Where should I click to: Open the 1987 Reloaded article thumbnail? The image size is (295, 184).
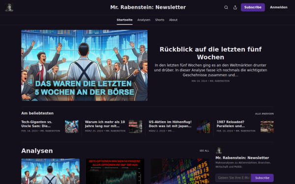tap(267, 127)
